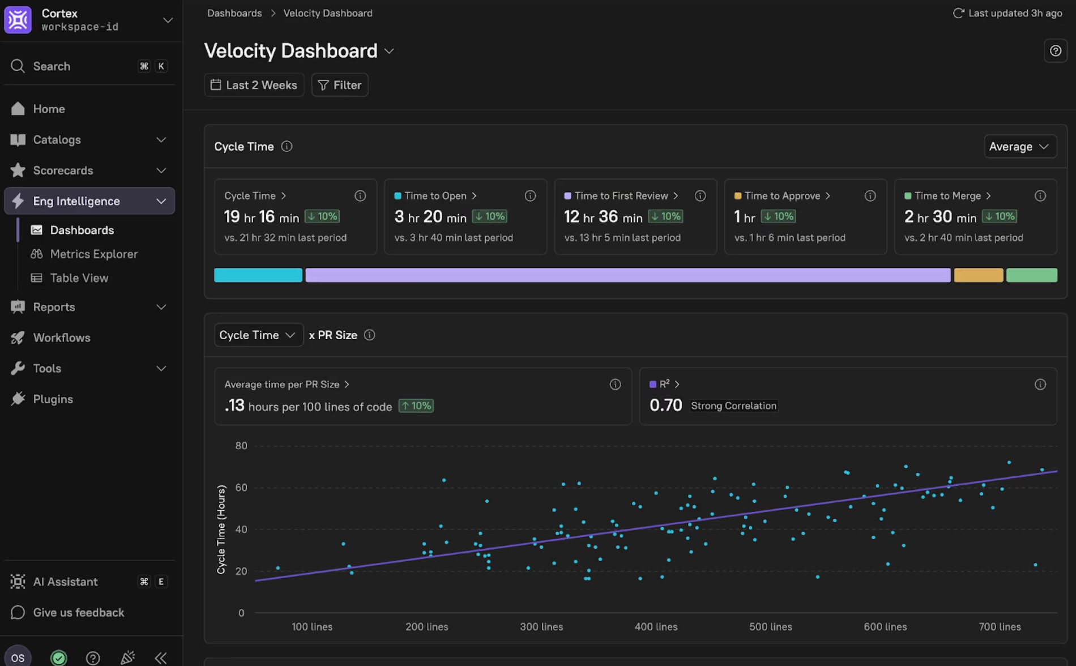Click the info icon in Time to Merge card
Screen dimensions: 1076x666
click(x=1040, y=196)
